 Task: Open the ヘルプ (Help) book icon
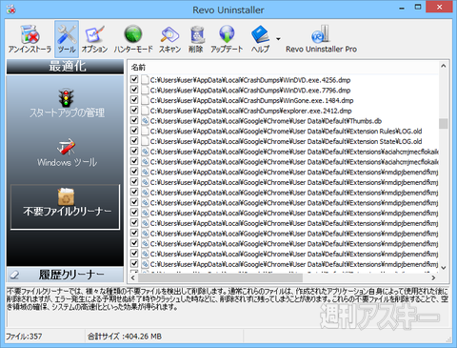point(260,39)
